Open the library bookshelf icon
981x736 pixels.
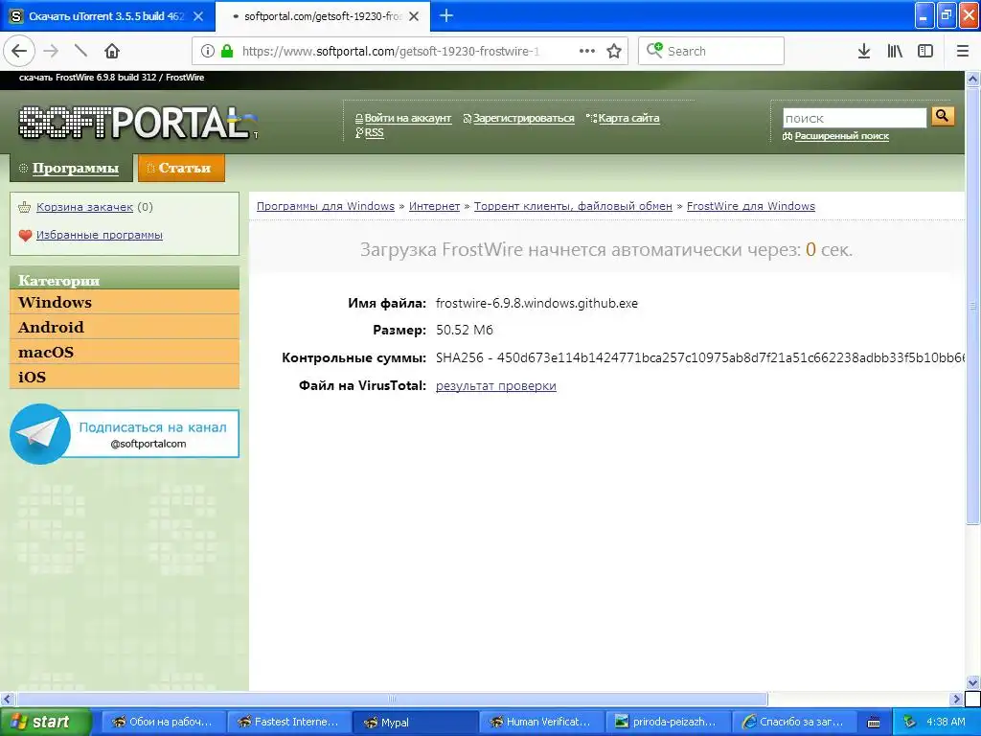(895, 52)
